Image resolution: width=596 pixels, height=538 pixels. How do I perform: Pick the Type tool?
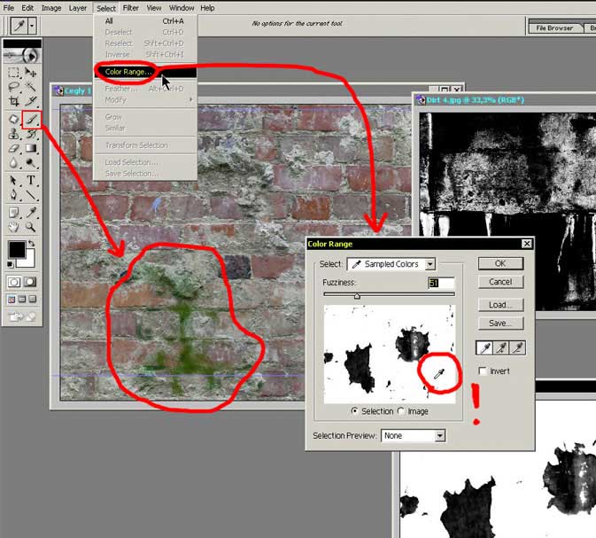pyautogui.click(x=31, y=181)
